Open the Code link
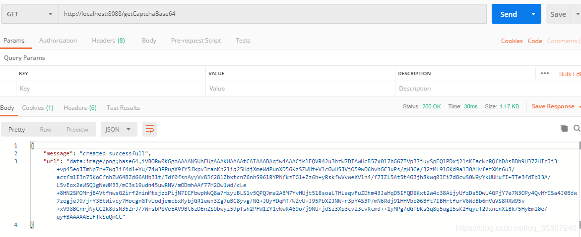Screen dimensions: 581x237 click(535, 41)
